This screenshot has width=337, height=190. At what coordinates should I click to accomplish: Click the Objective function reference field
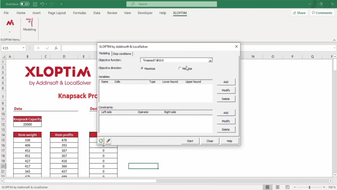(174, 60)
